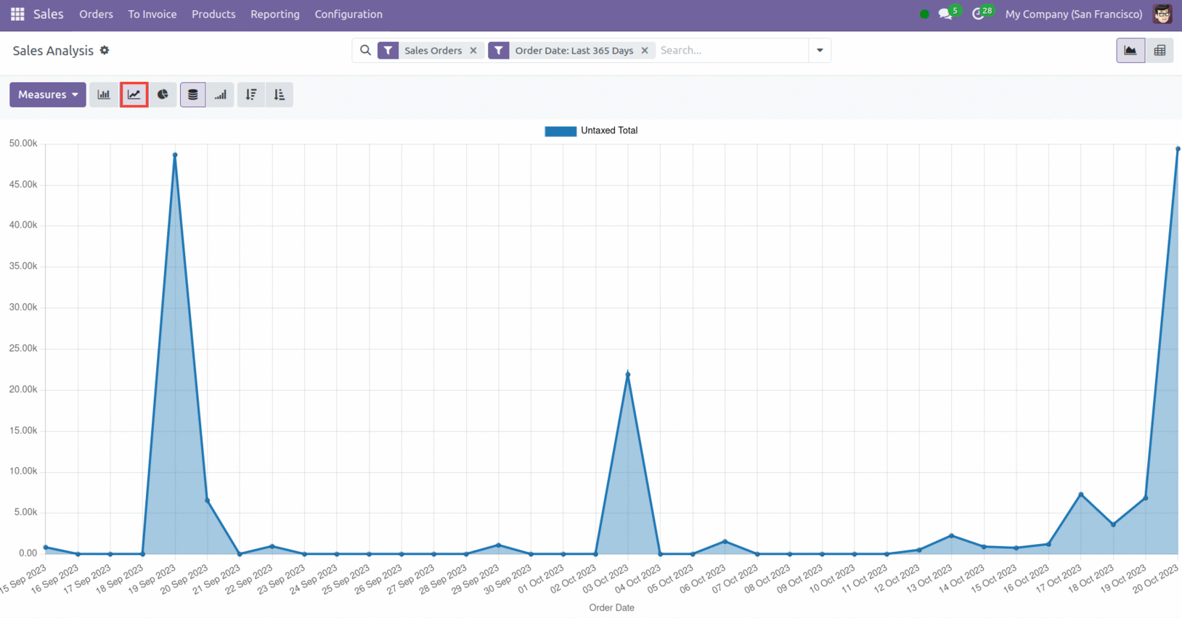The width and height of the screenshot is (1182, 618).
Task: Sort data in descending order
Action: point(251,95)
